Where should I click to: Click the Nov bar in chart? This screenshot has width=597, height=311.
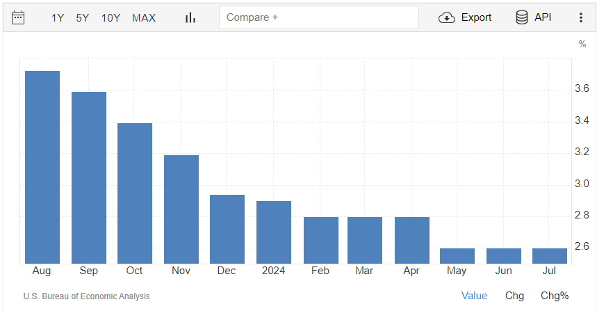181,209
